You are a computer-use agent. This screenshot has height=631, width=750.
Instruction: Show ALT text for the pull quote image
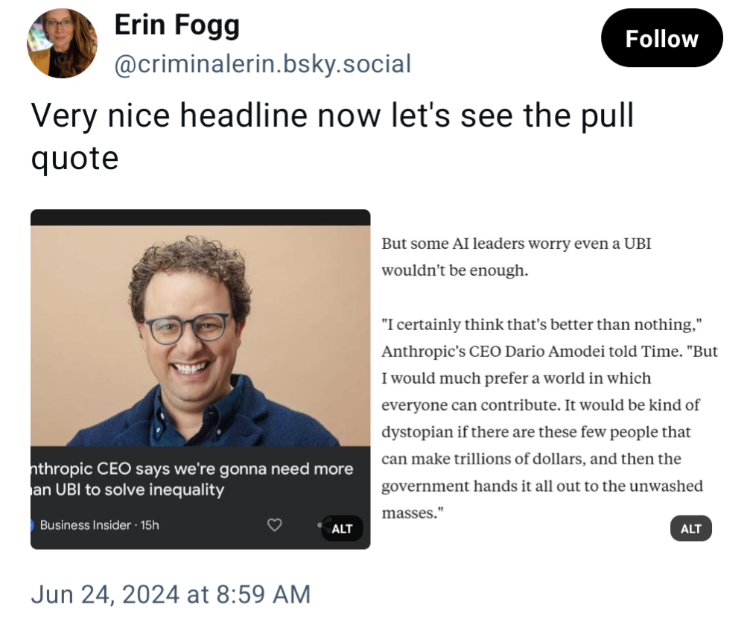[x=690, y=529]
